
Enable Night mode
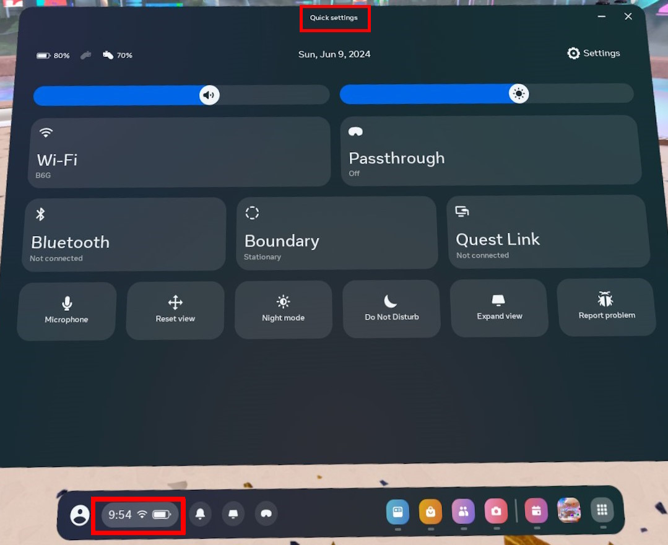[x=283, y=308]
